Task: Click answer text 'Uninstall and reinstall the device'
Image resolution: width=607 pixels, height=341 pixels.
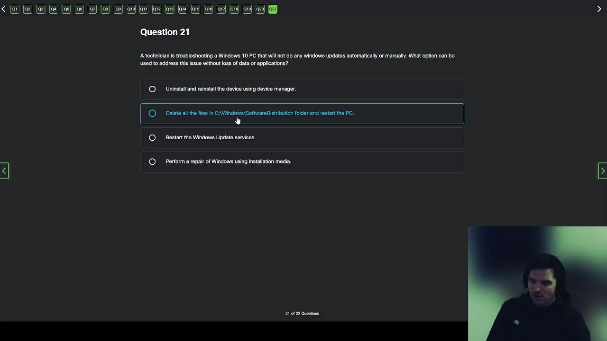Action: 204,89
